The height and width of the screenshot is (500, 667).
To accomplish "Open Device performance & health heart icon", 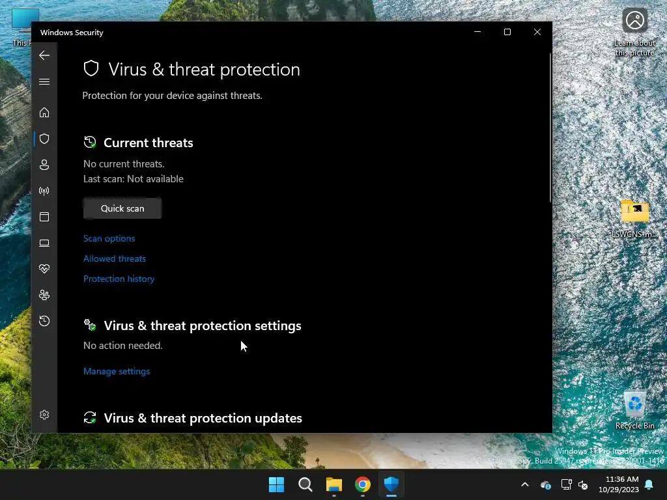I will coord(44,269).
